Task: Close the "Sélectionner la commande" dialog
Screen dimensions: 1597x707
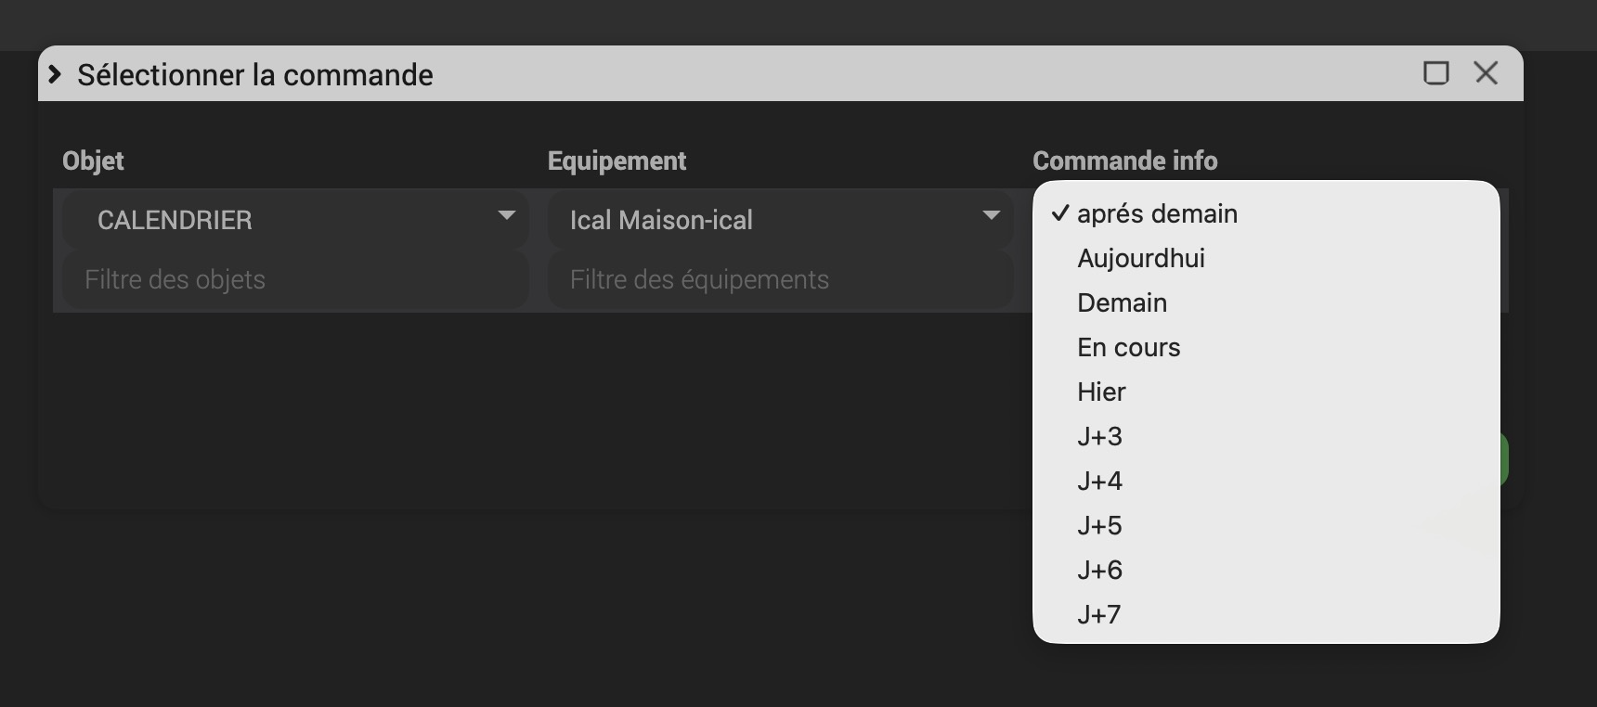Action: (1487, 73)
